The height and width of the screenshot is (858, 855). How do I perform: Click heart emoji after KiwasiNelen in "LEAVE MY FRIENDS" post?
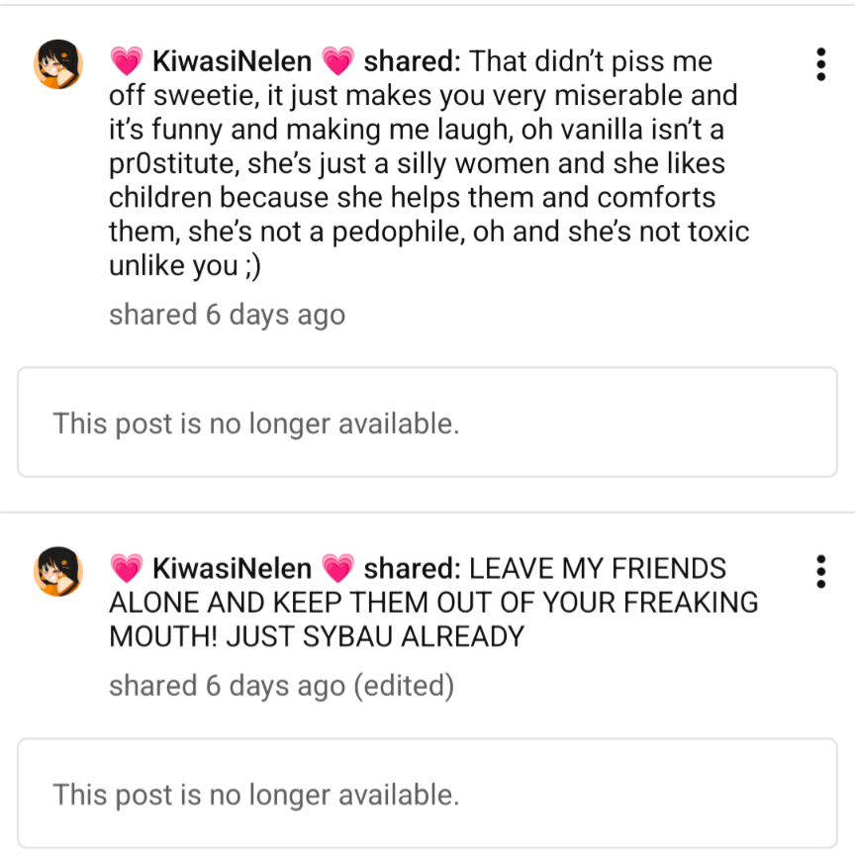point(338,569)
